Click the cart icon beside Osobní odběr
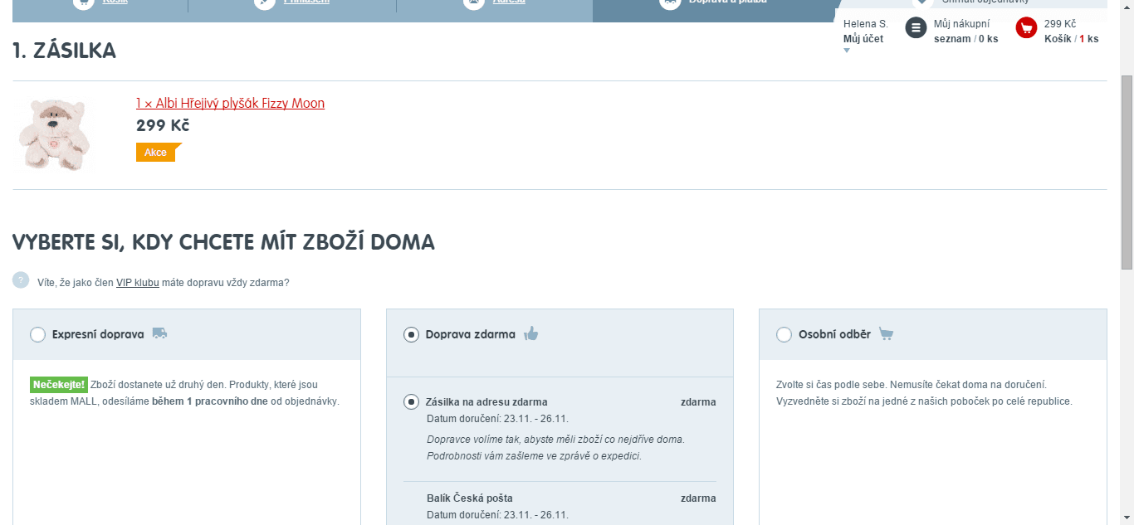This screenshot has width=1134, height=525. (886, 334)
